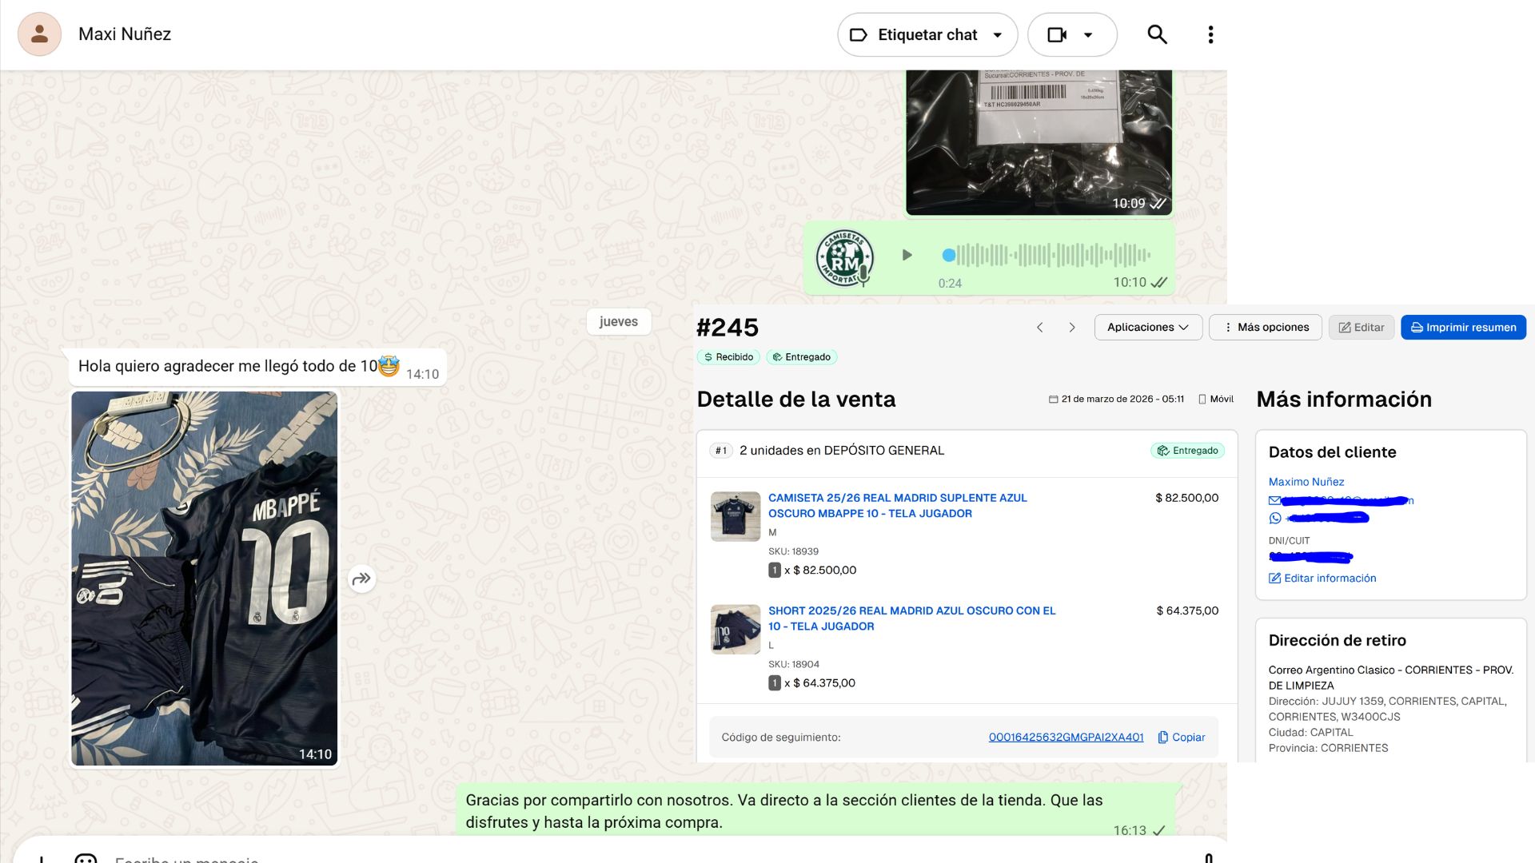Viewport: 1535px width, 863px height.
Task: Click the 'jueves' date chip
Action: tap(619, 321)
